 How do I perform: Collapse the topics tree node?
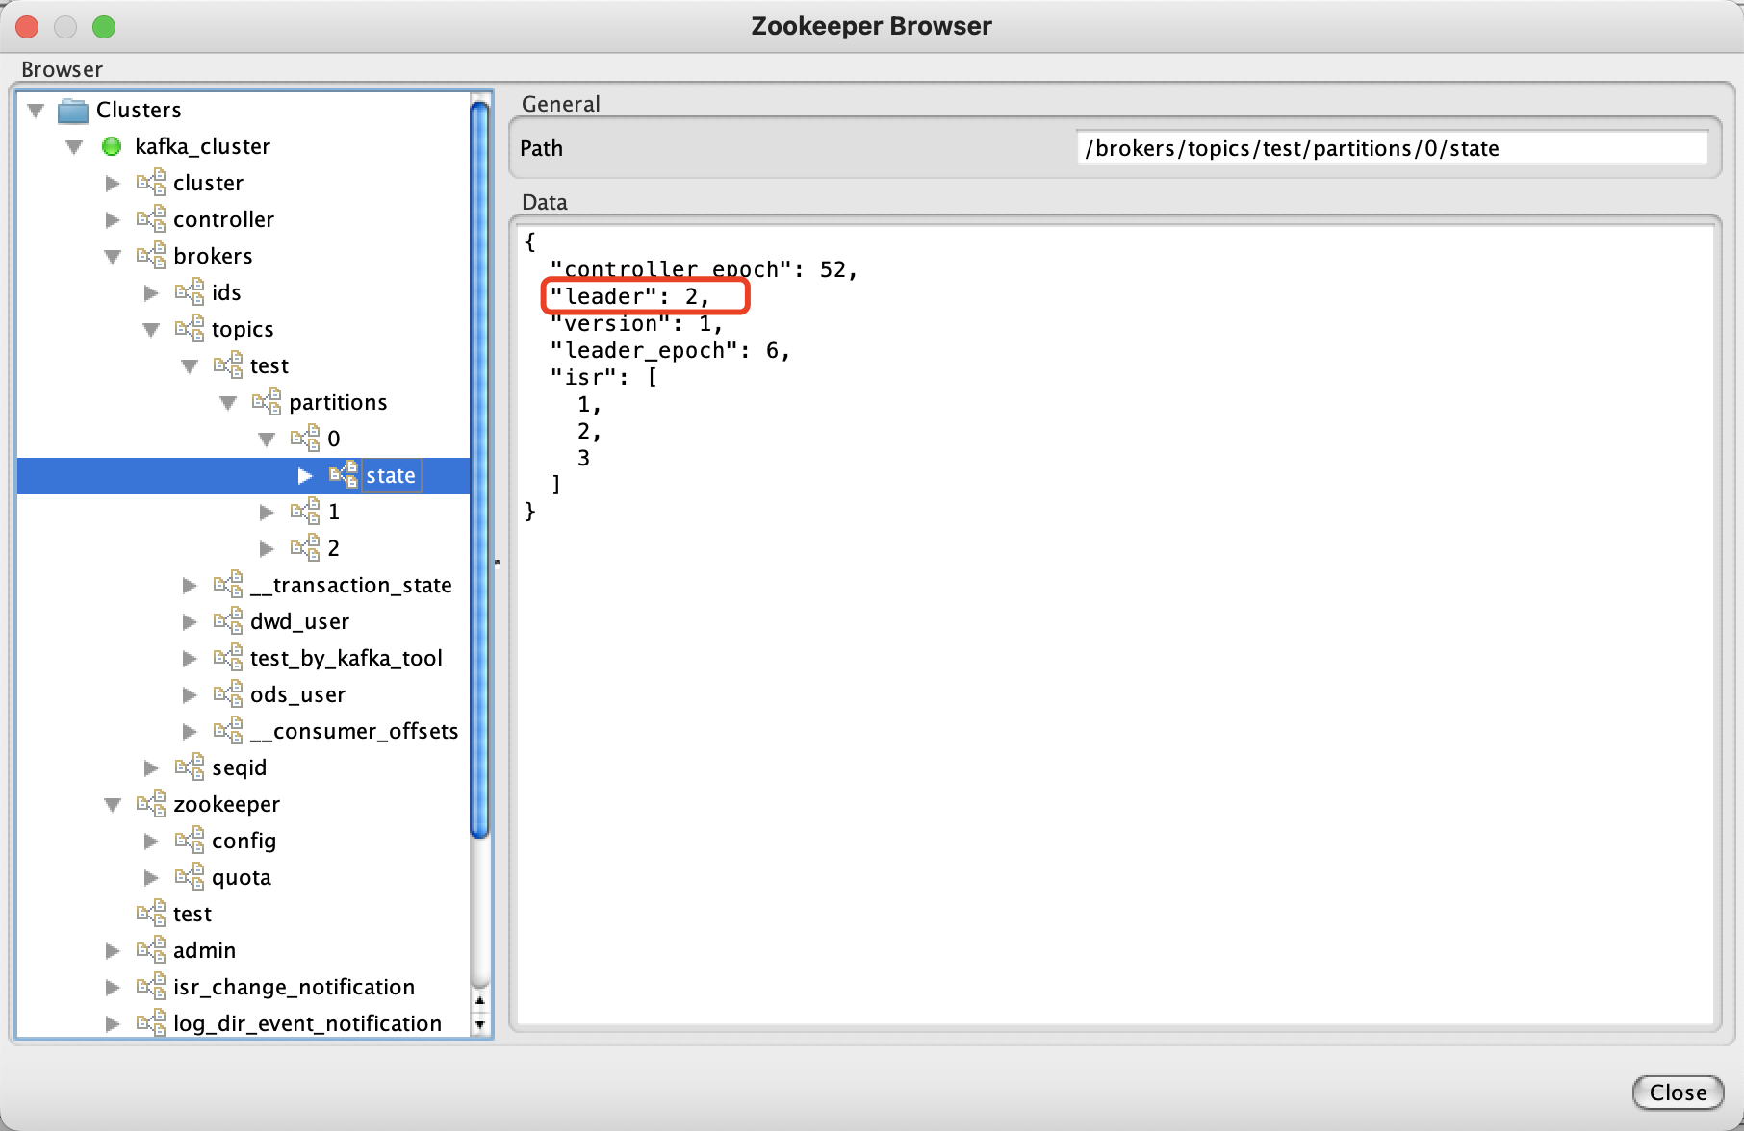pos(151,329)
